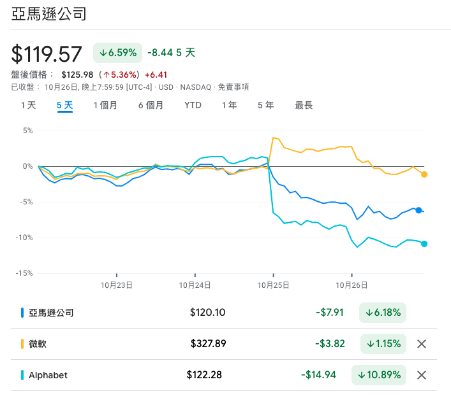Image resolution: width=451 pixels, height=398 pixels.
Task: Click the ↓6.18% badge in 亞馬遜公司 row
Action: click(383, 313)
